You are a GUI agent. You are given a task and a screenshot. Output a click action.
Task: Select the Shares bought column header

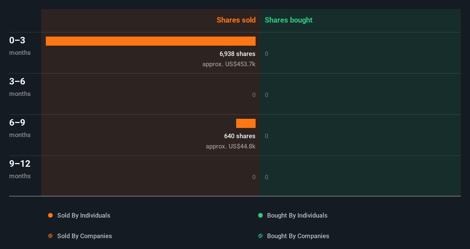(x=289, y=20)
